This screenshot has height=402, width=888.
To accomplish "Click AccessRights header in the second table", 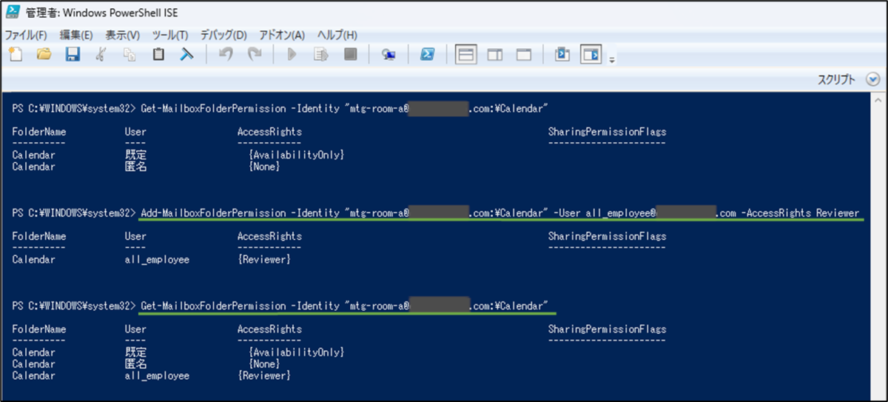I will coord(269,237).
